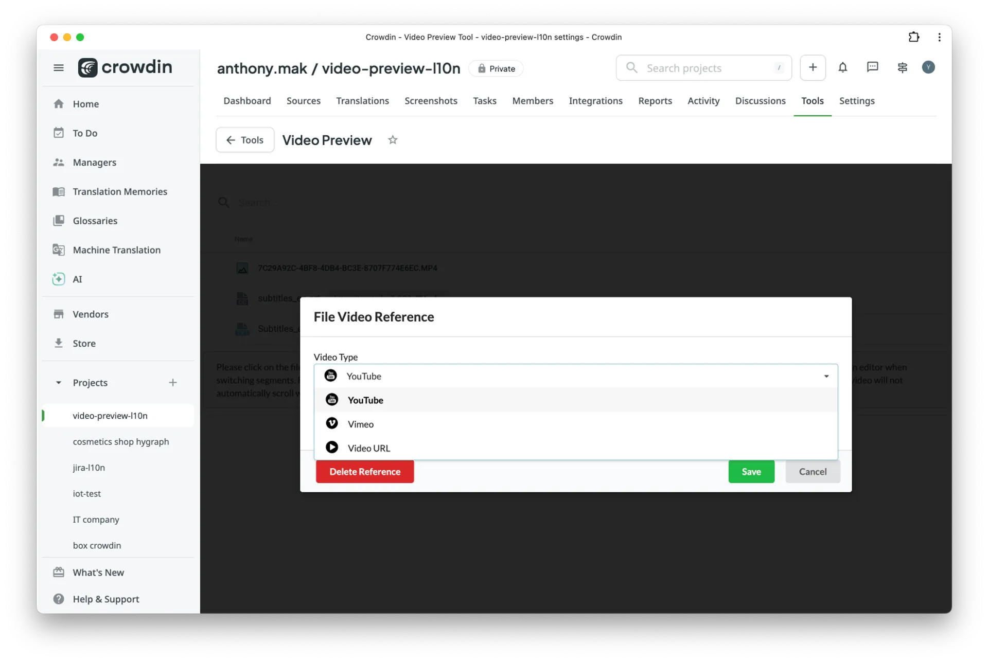988x661 pixels.
Task: Open the three-dot window menu
Action: (x=939, y=37)
